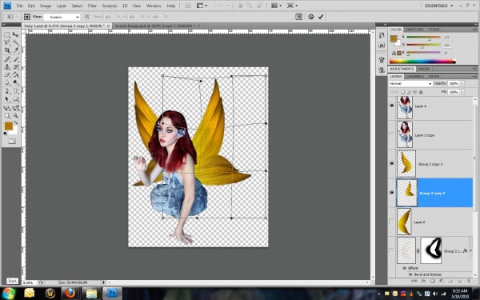Image resolution: width=480 pixels, height=300 pixels.
Task: Select the History Brush tool
Action: click(x=16, y=66)
